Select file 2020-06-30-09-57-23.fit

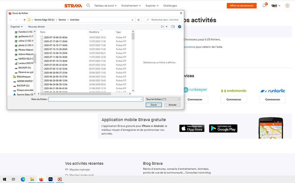[56, 73]
